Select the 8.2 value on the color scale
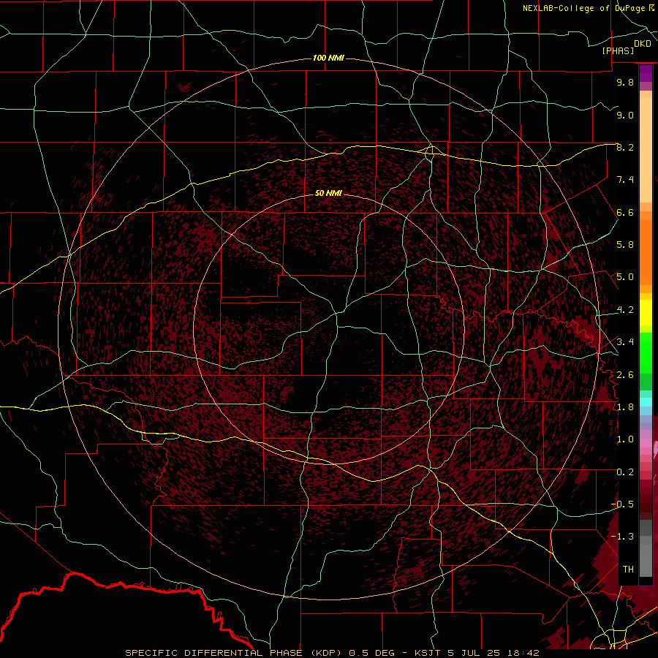The image size is (658, 658). click(x=625, y=147)
